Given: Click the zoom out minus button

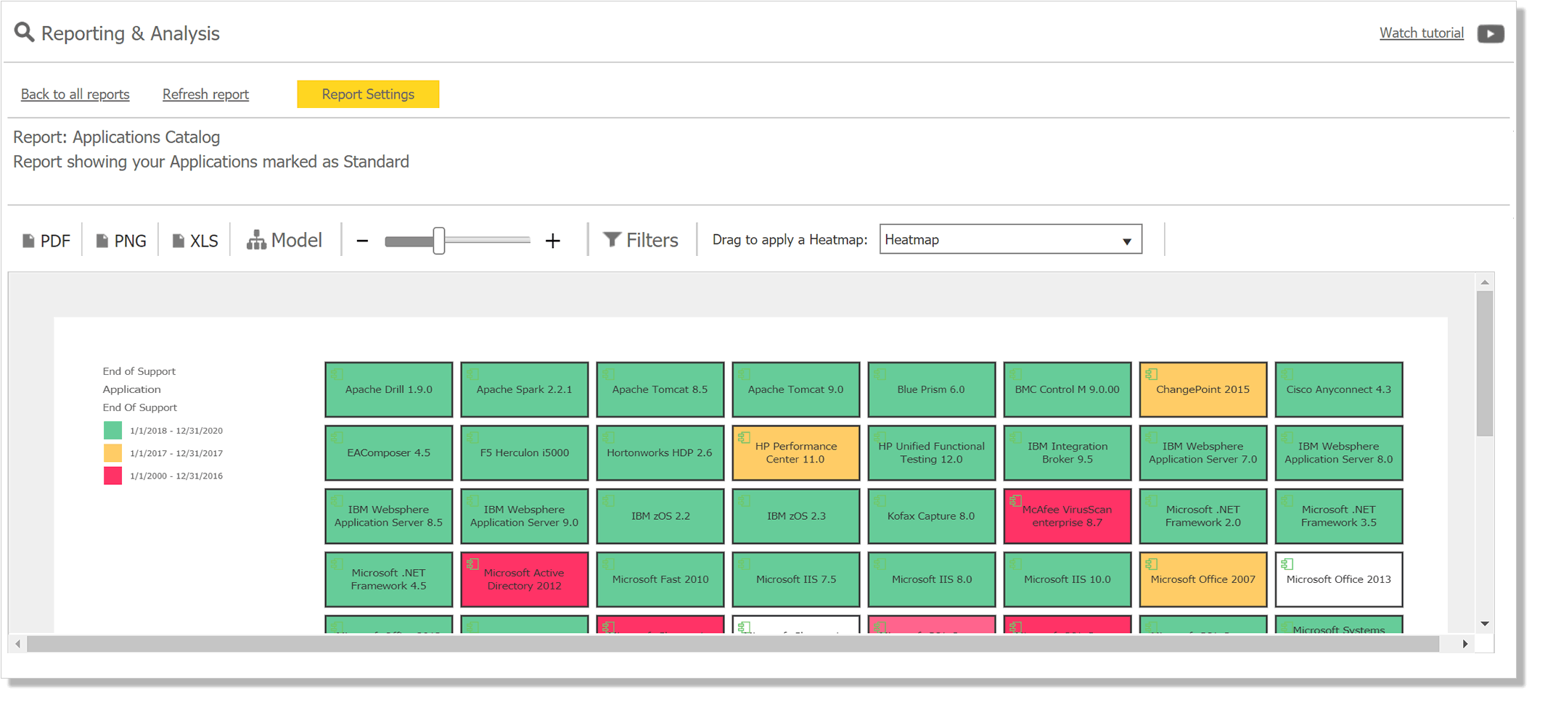Looking at the screenshot, I should click(362, 241).
